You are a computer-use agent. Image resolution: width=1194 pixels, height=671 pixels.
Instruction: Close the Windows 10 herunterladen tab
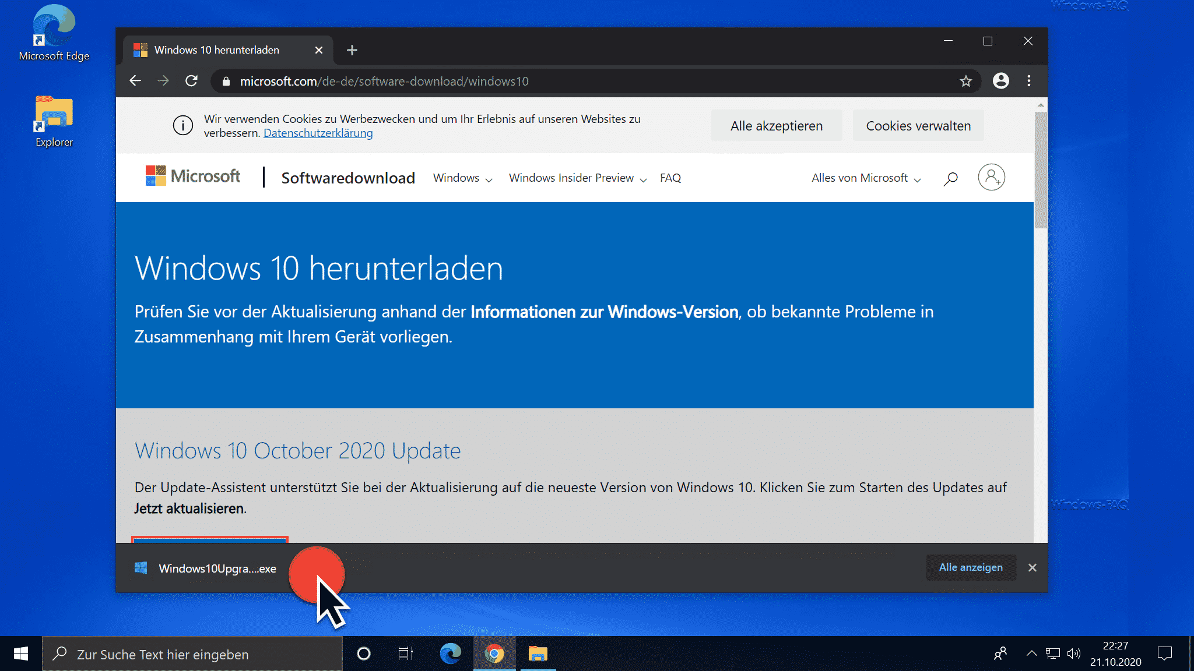[319, 50]
